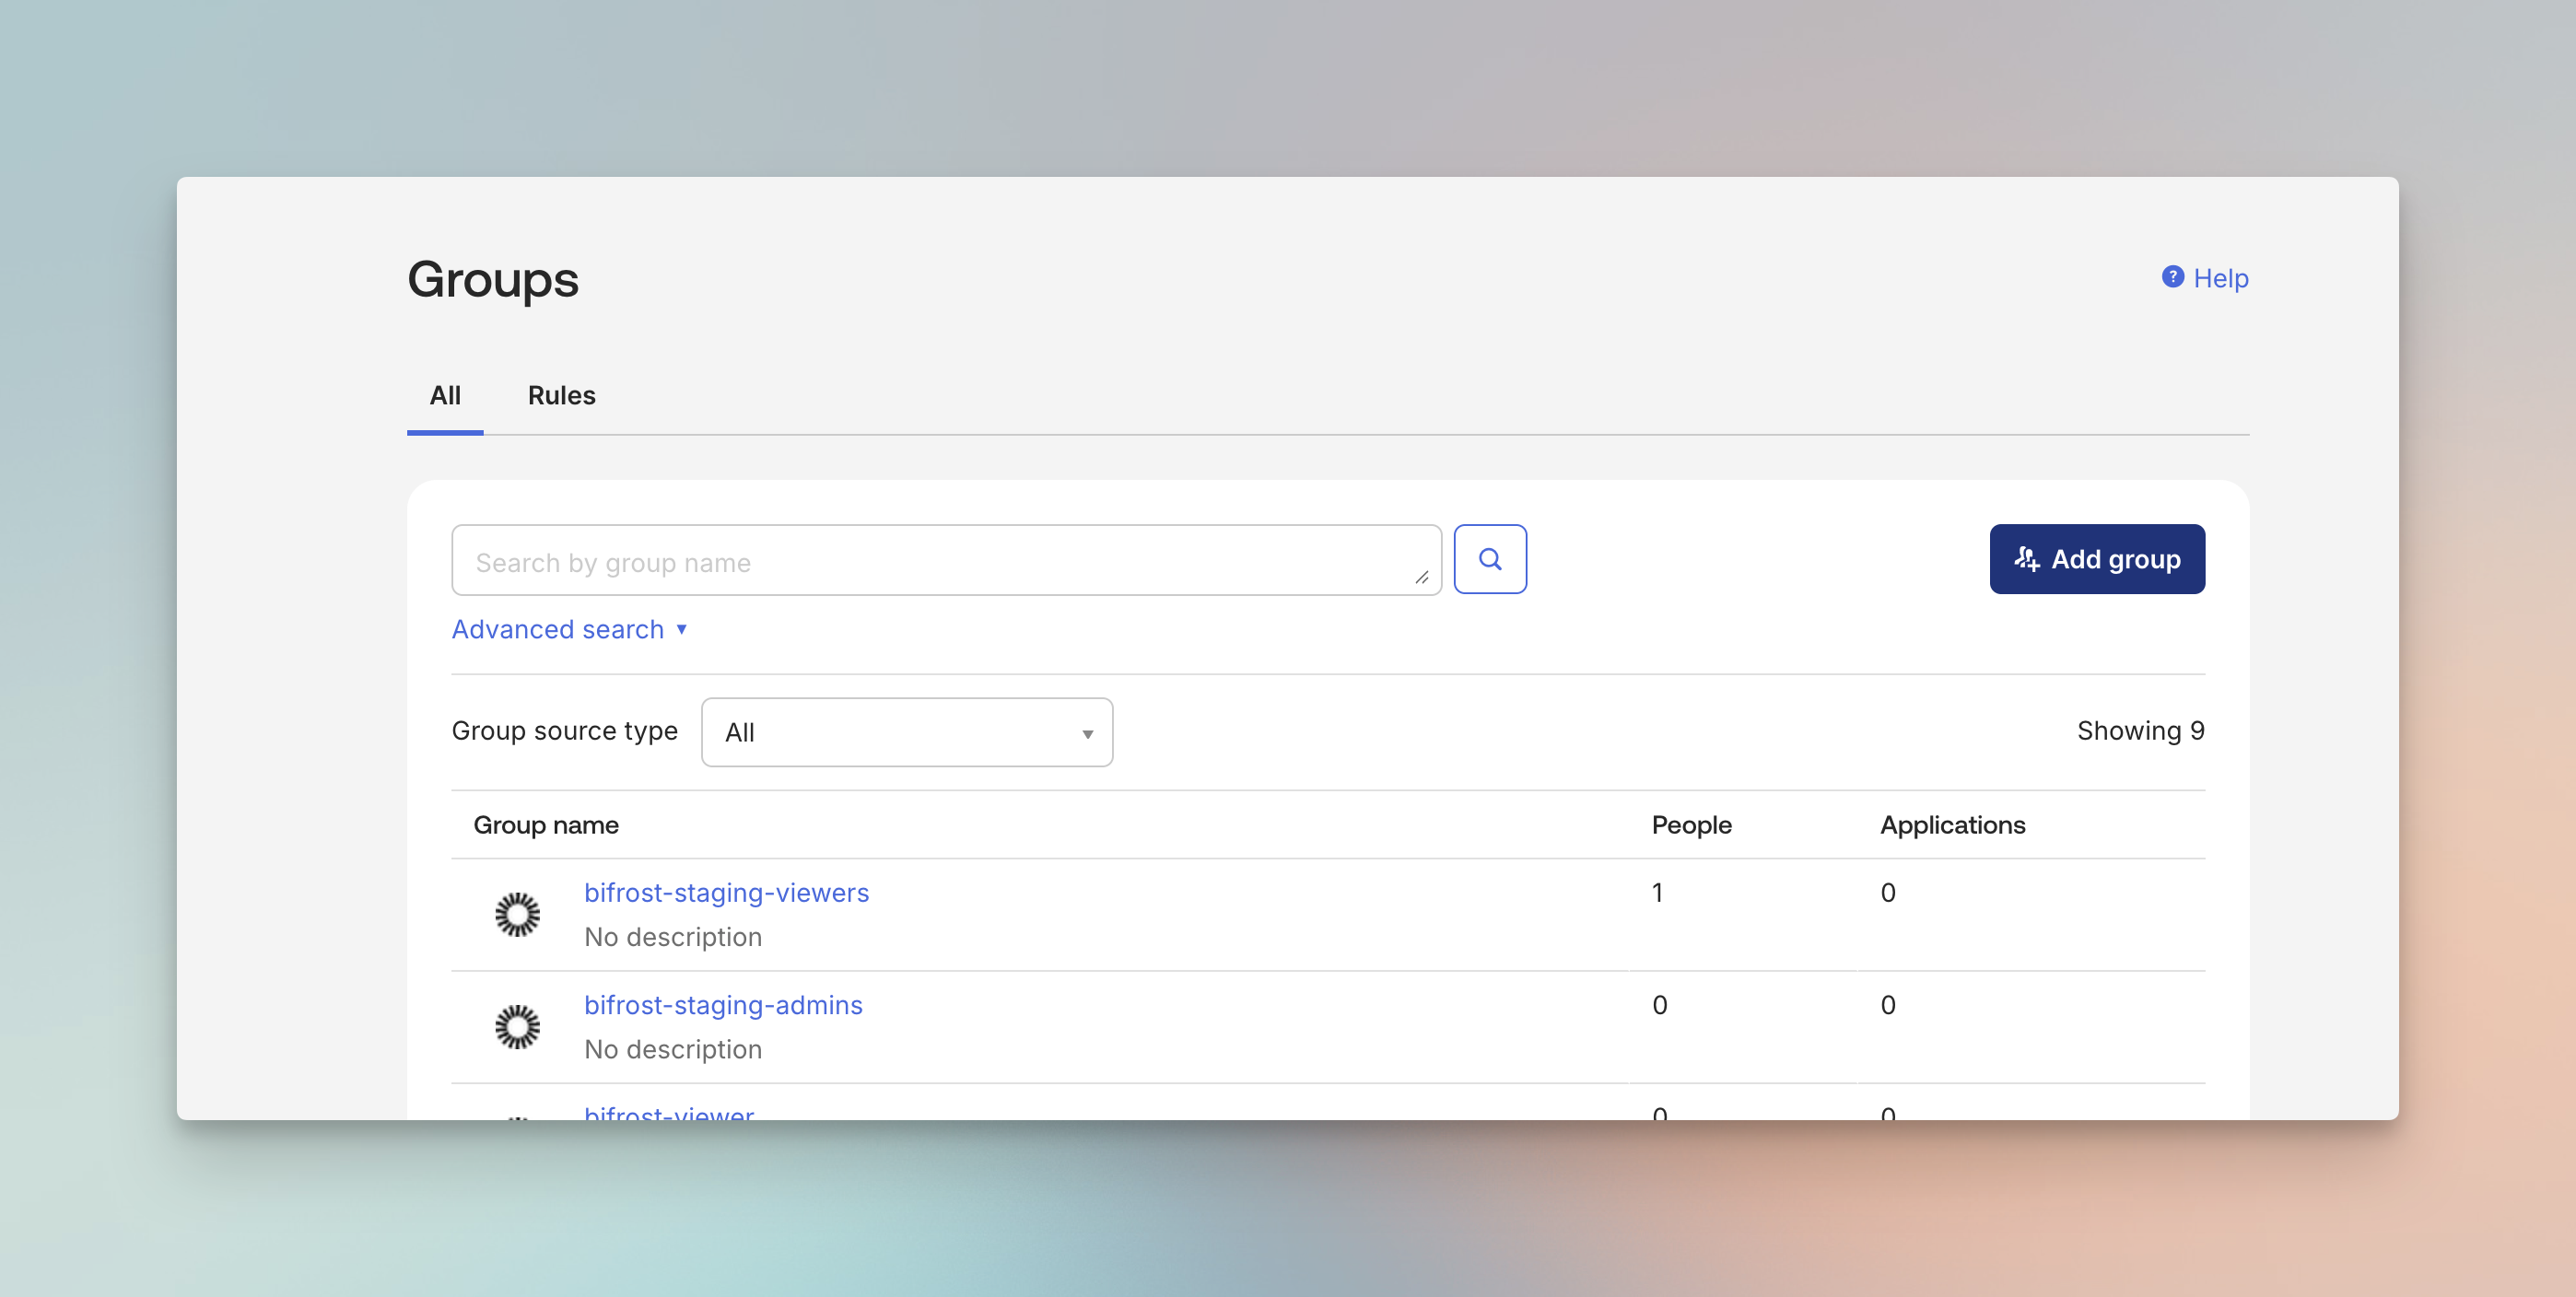This screenshot has width=2576, height=1297.
Task: Click the magnifier search button
Action: 1489,559
